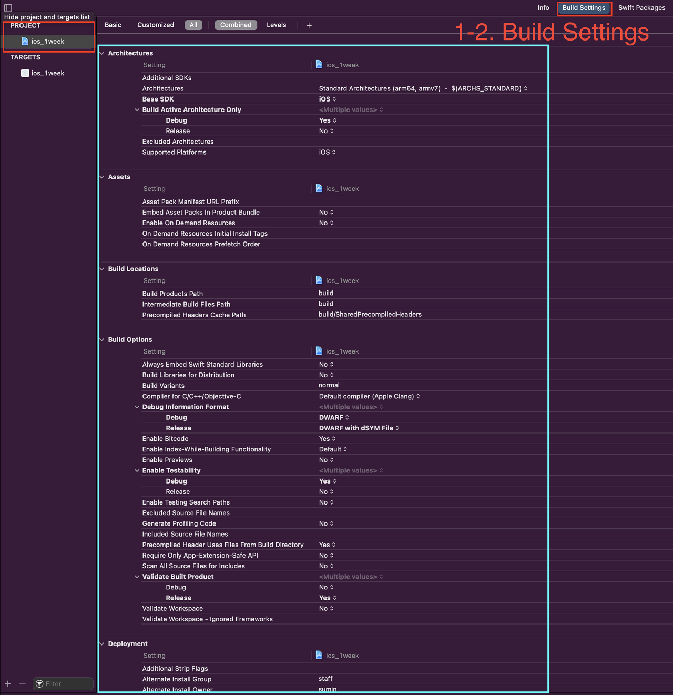Select Excluded Source File Names row

[x=344, y=513]
